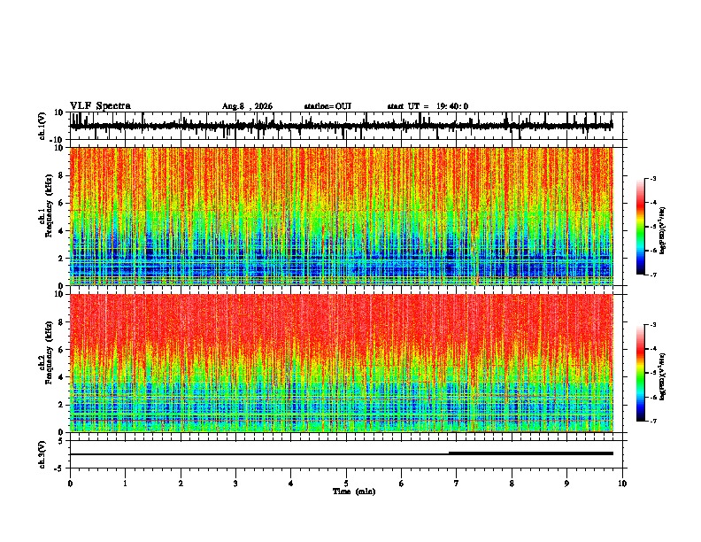Click the "2" kHz tick on ch.1 frequency axis
Image resolution: width=701 pixels, height=542 pixels.
point(61,259)
